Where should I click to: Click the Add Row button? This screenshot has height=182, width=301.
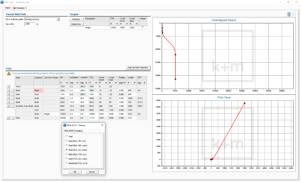[x=76, y=19]
